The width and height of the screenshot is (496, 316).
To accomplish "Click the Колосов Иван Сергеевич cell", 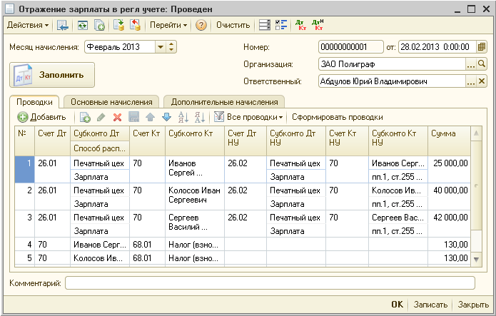I will coord(195,197).
